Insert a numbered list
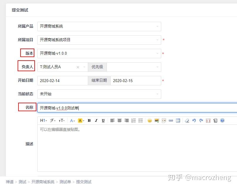Viewport: 237px width, 188px height. (x=134, y=121)
